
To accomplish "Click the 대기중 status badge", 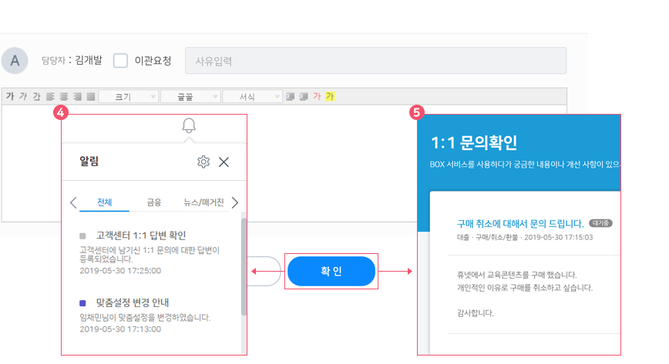I will [x=600, y=223].
